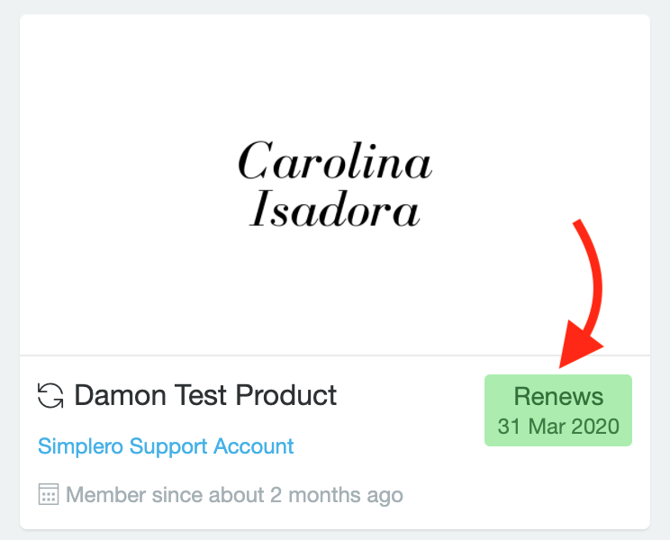Click the word Carolina in the logo

point(335,160)
